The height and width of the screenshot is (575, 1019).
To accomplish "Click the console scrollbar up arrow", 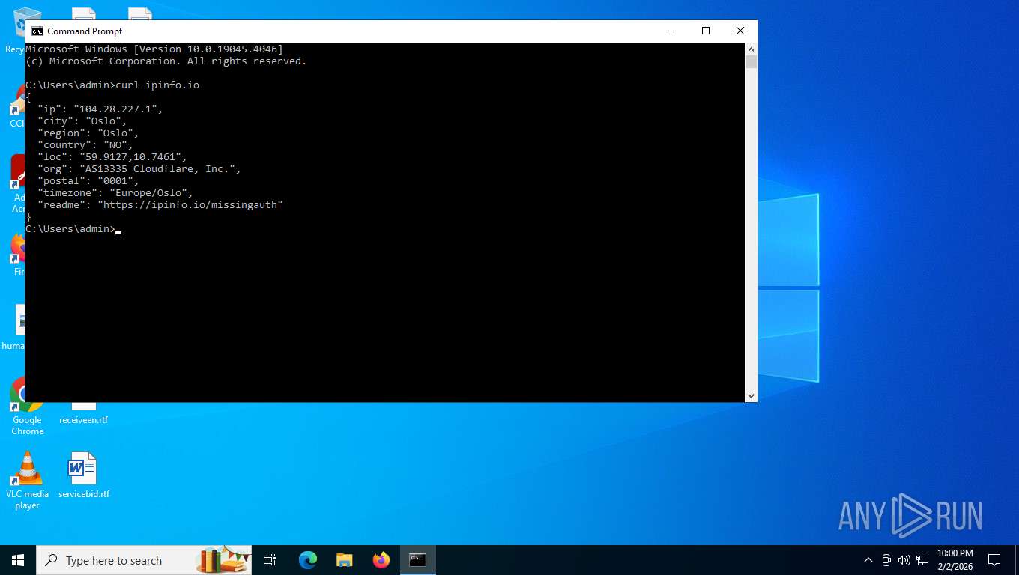I will coord(751,49).
